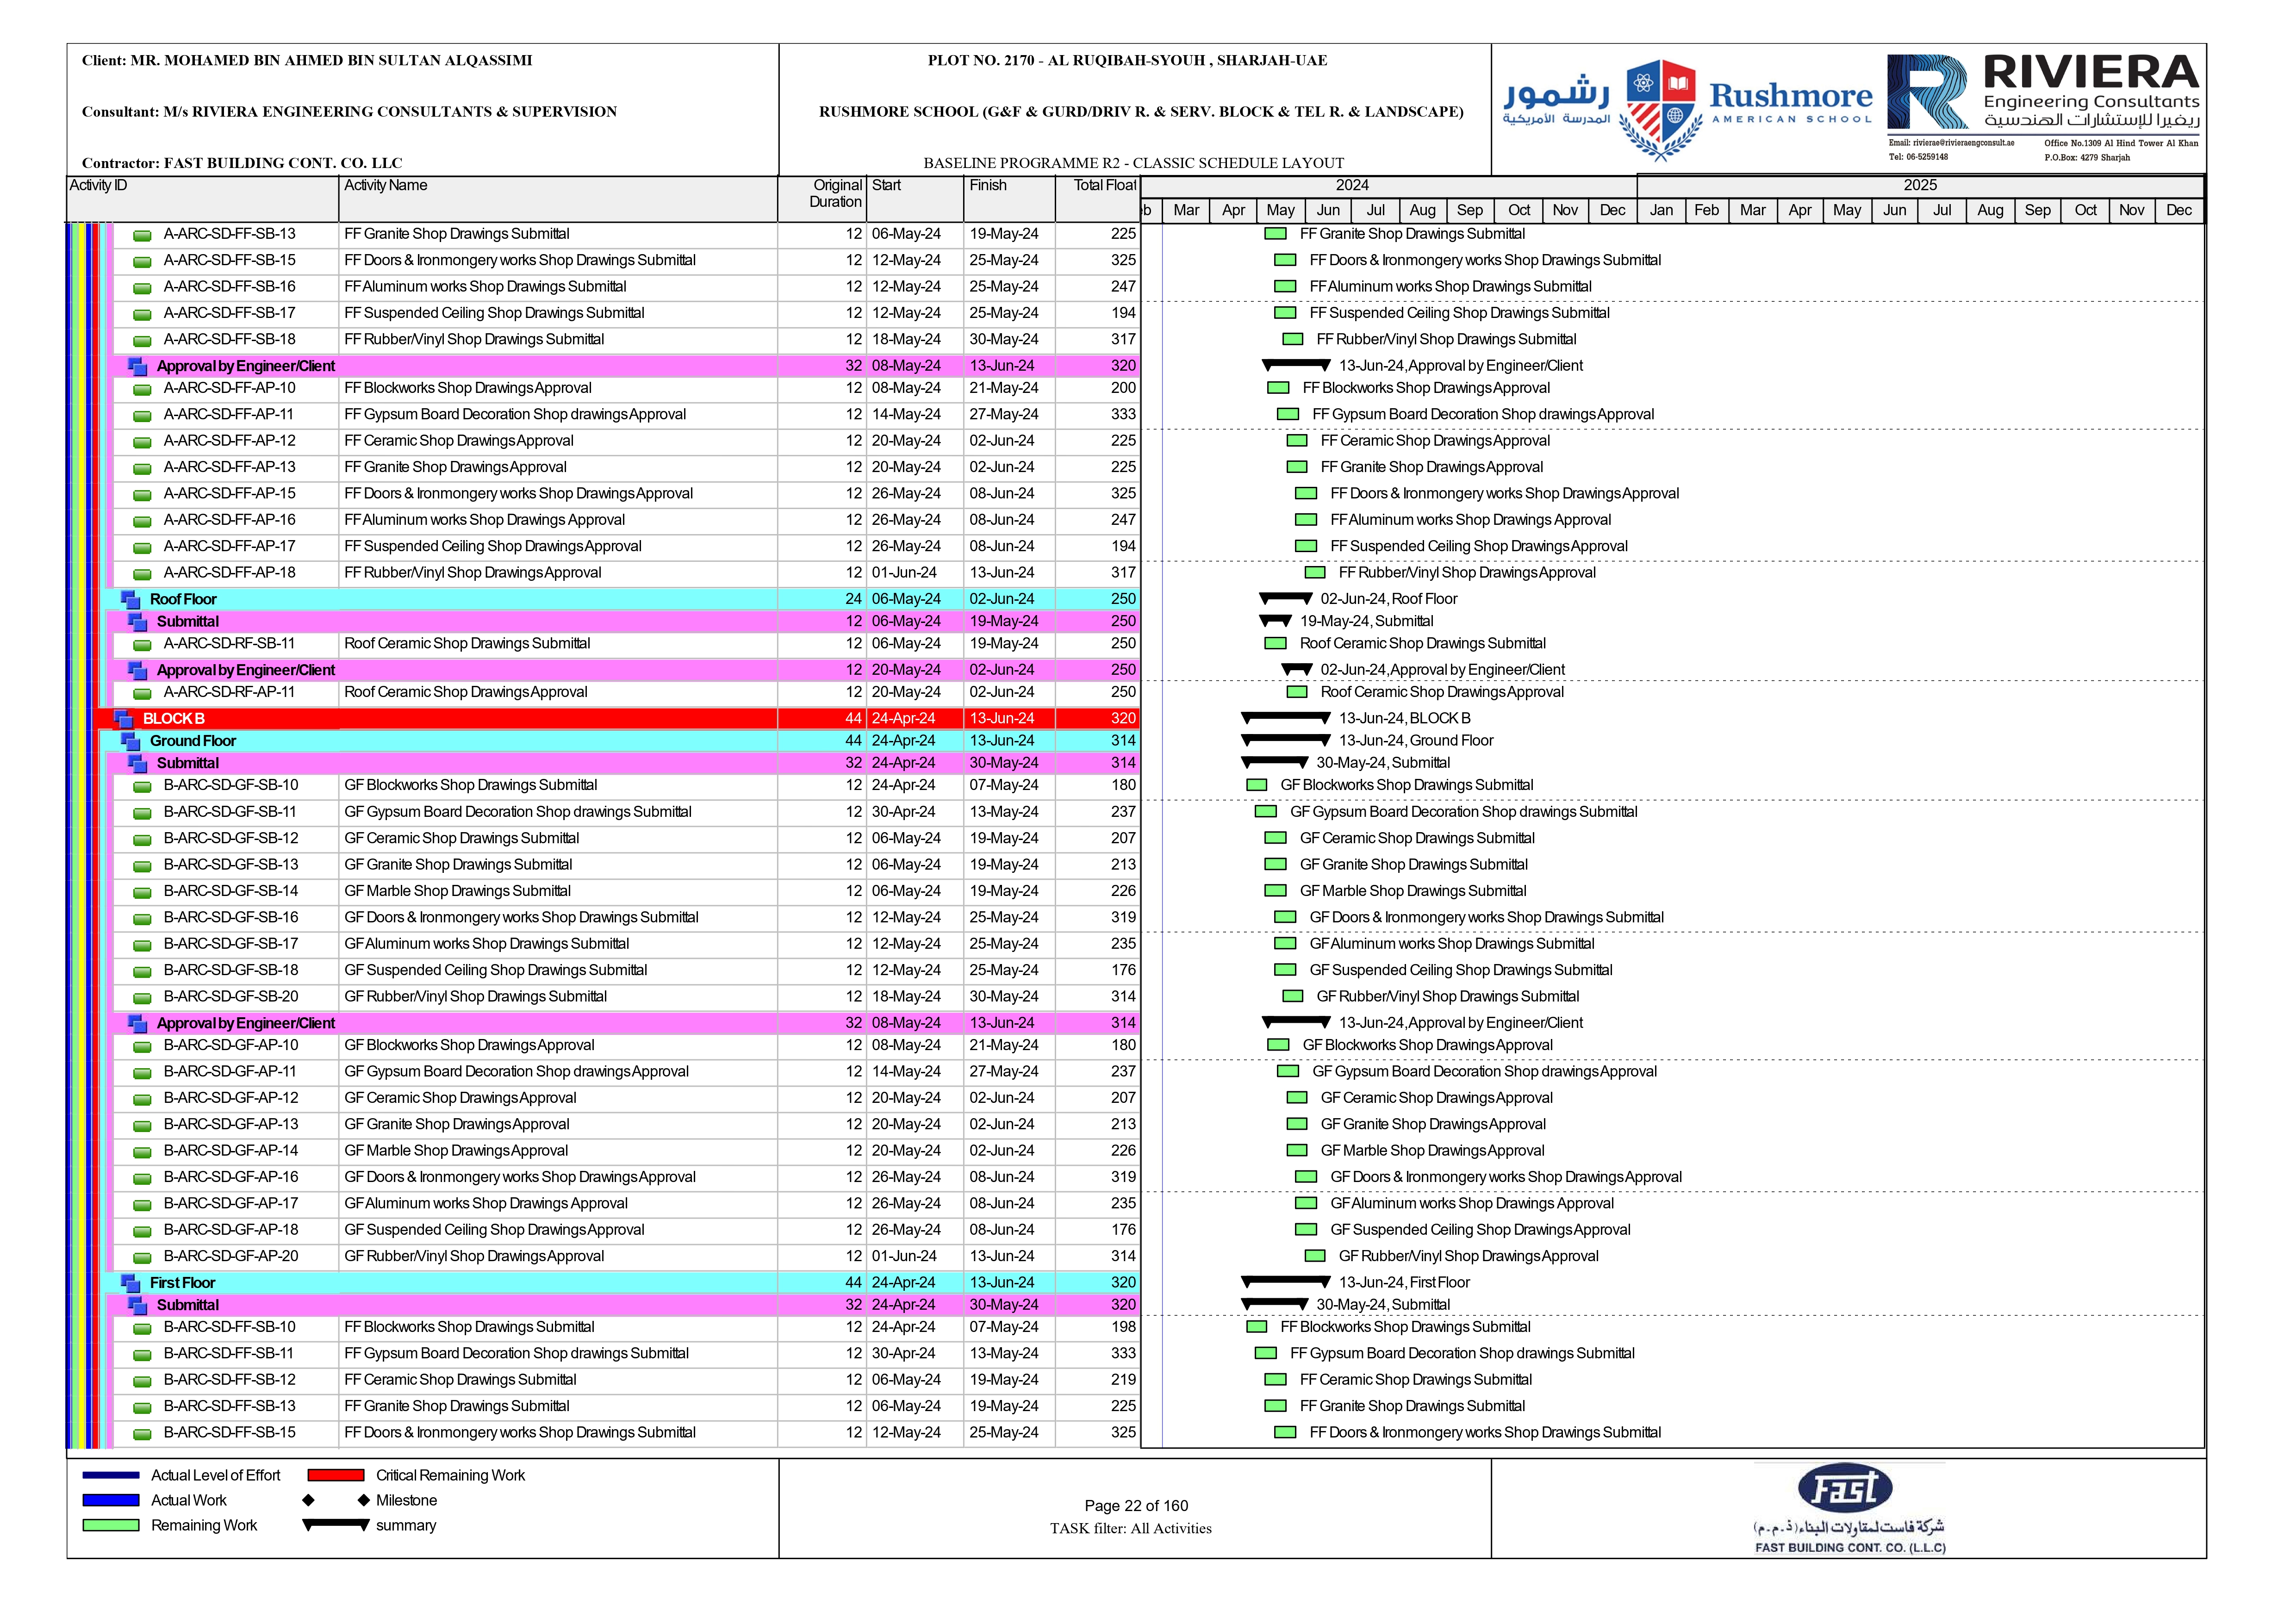Click the BLOCK B summary bar in Gantt
Viewport: 2296px width, 1624px height.
(1286, 718)
